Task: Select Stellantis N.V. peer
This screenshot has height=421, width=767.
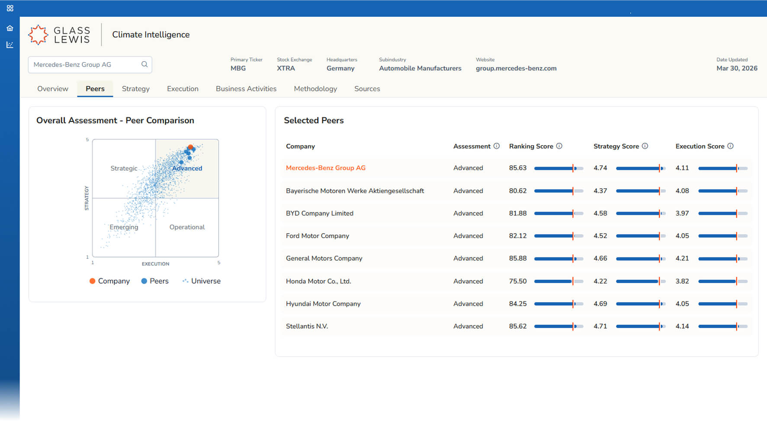Action: click(307, 326)
